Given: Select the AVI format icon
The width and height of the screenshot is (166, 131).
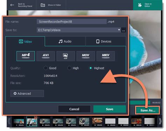Looking at the screenshot, I should pos(46,56).
